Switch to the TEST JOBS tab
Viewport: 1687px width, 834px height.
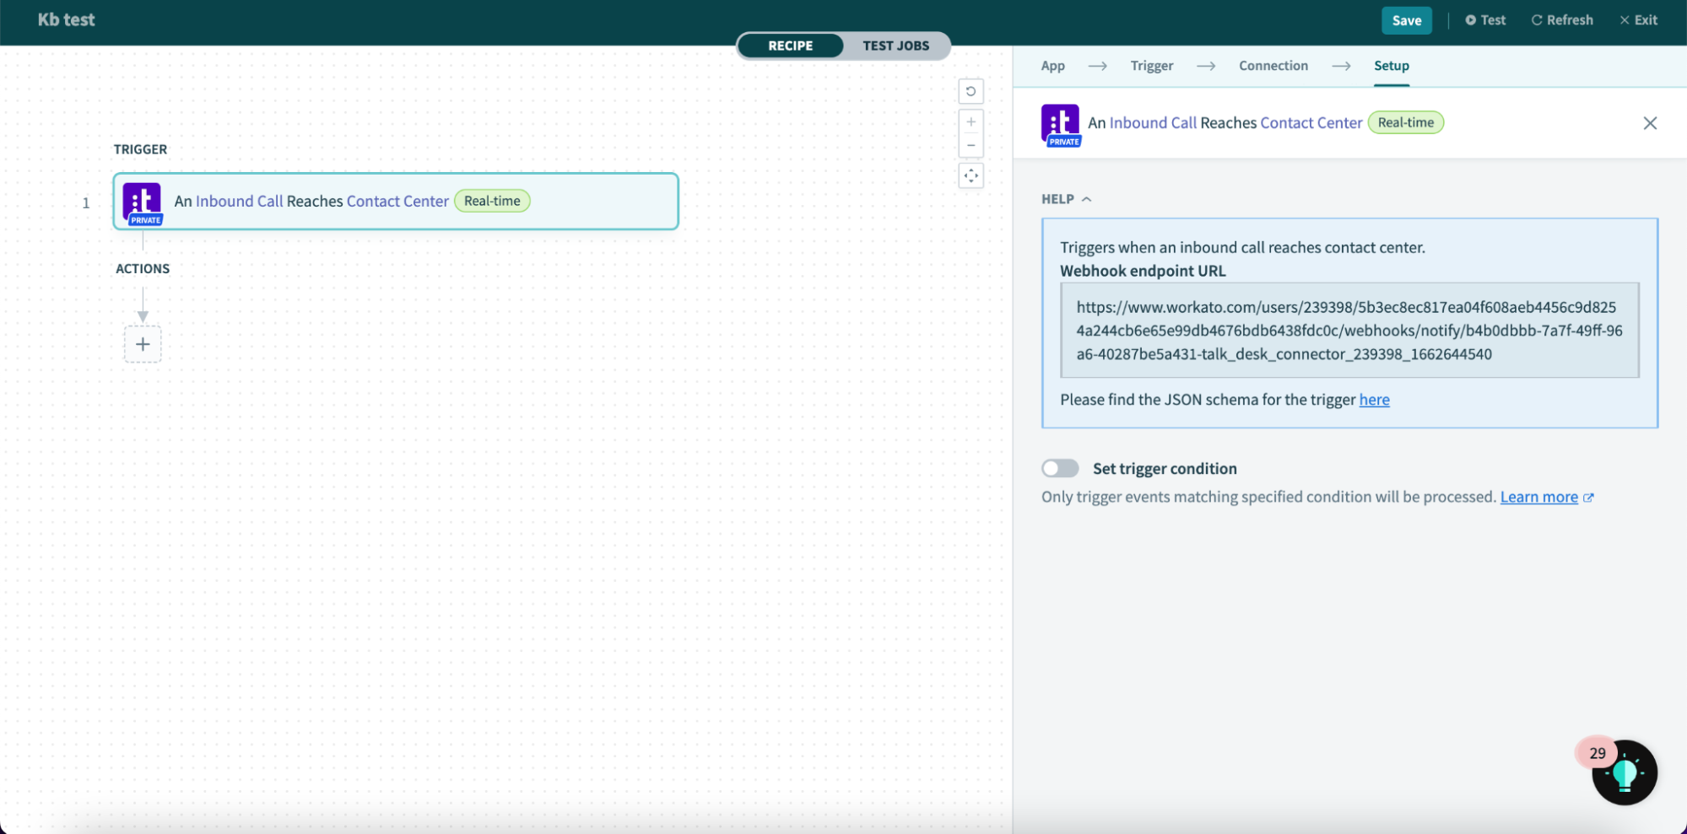tap(895, 46)
